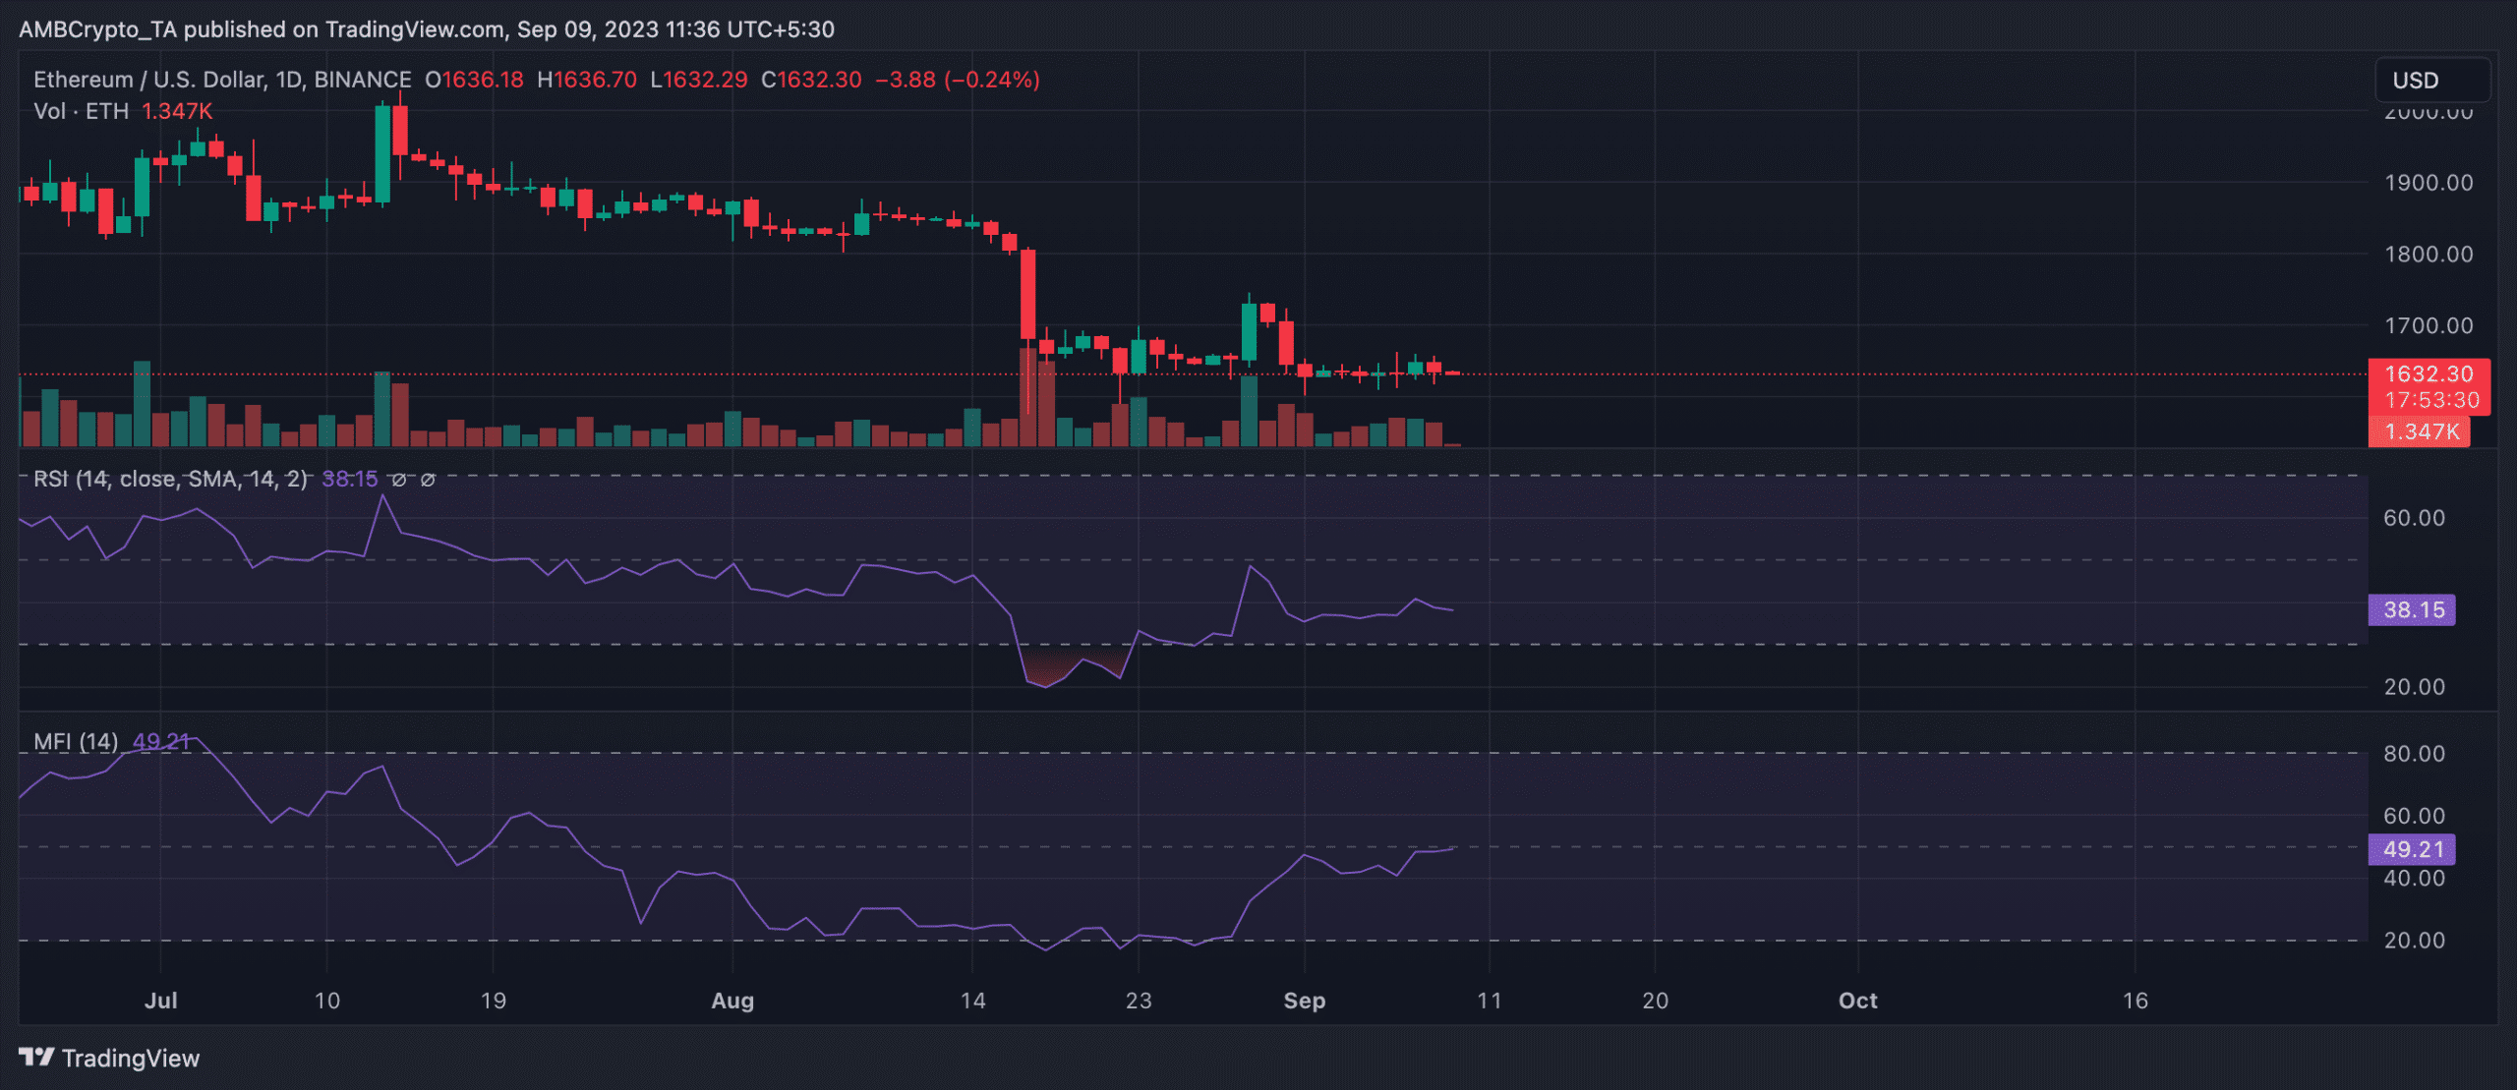Click the 60.00 label on RSI axis
The width and height of the screenshot is (2517, 1090).
(2414, 518)
